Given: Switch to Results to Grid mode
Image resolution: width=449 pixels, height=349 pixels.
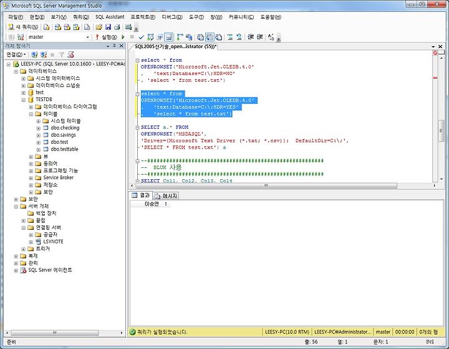Looking at the screenshot, I should point(210,37).
